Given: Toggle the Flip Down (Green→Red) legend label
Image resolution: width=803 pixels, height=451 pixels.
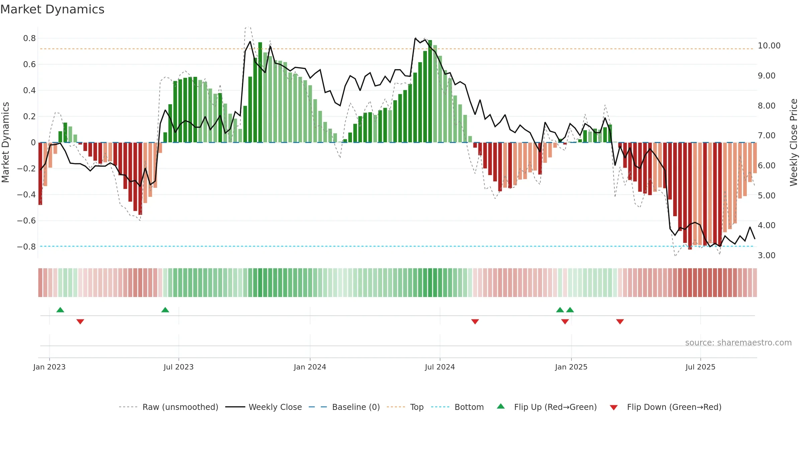Looking at the screenshot, I should coord(674,407).
